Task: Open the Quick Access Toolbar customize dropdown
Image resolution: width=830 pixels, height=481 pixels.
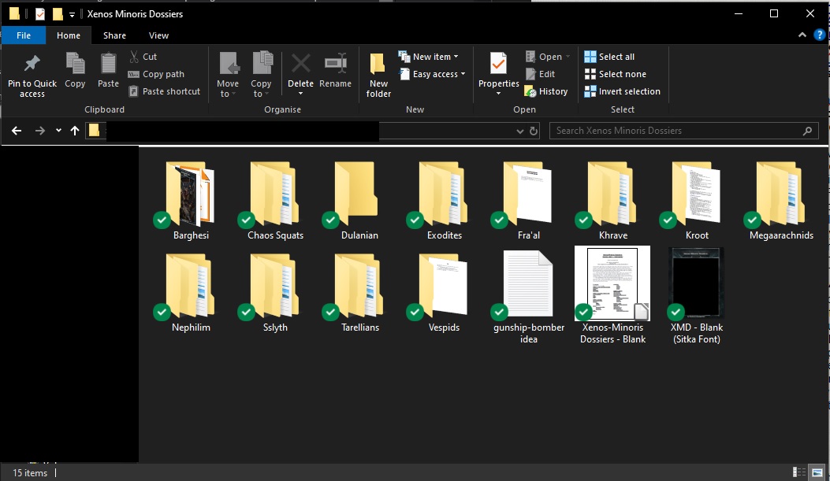Action: pyautogui.click(x=72, y=14)
